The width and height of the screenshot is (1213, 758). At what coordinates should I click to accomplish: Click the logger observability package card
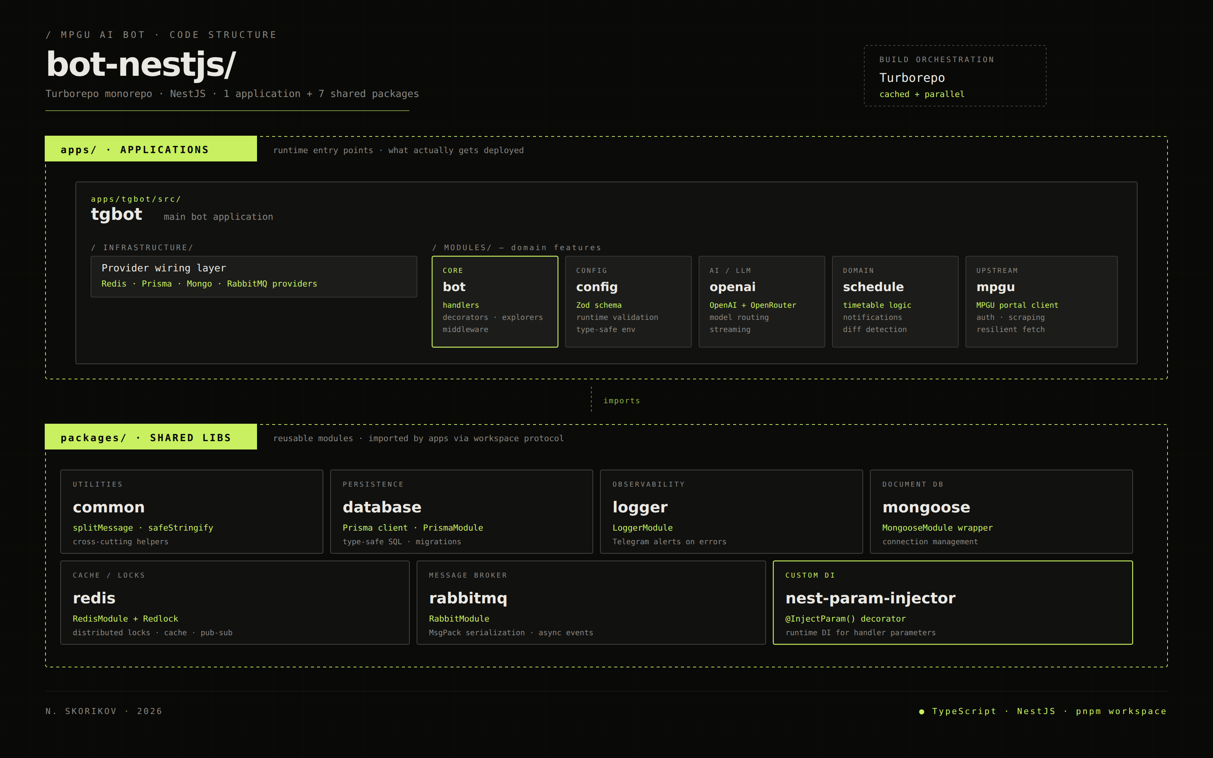pos(731,511)
